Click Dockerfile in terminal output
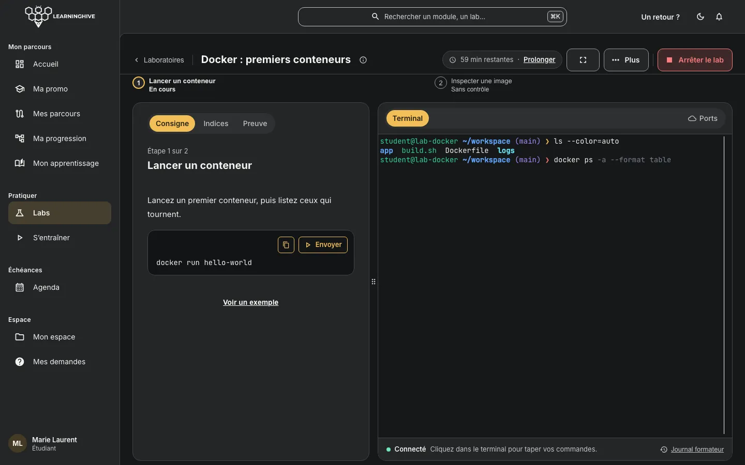This screenshot has height=465, width=745. (467, 151)
